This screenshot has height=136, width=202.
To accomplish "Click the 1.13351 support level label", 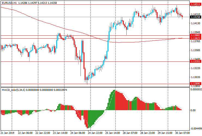I will coord(195,61).
